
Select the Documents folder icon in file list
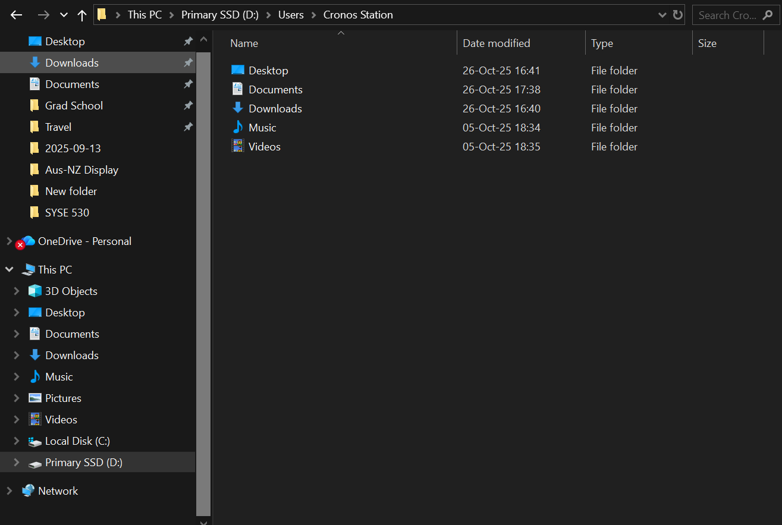[238, 89]
